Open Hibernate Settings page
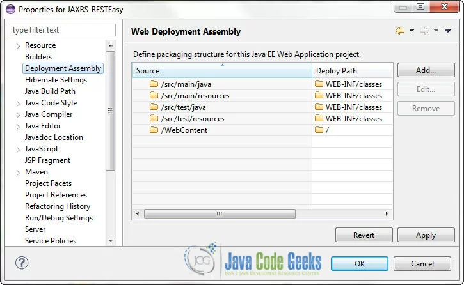The height and width of the screenshot is (285, 464). (56, 80)
